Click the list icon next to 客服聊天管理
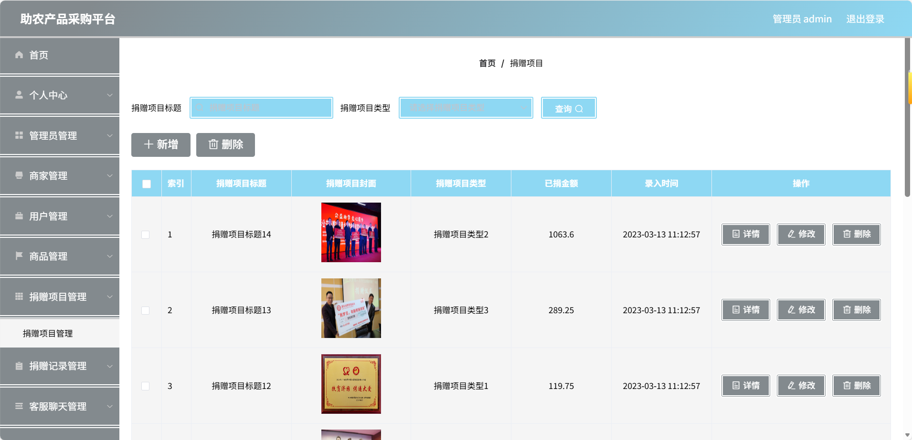Screen dimensions: 912x440 [19, 406]
